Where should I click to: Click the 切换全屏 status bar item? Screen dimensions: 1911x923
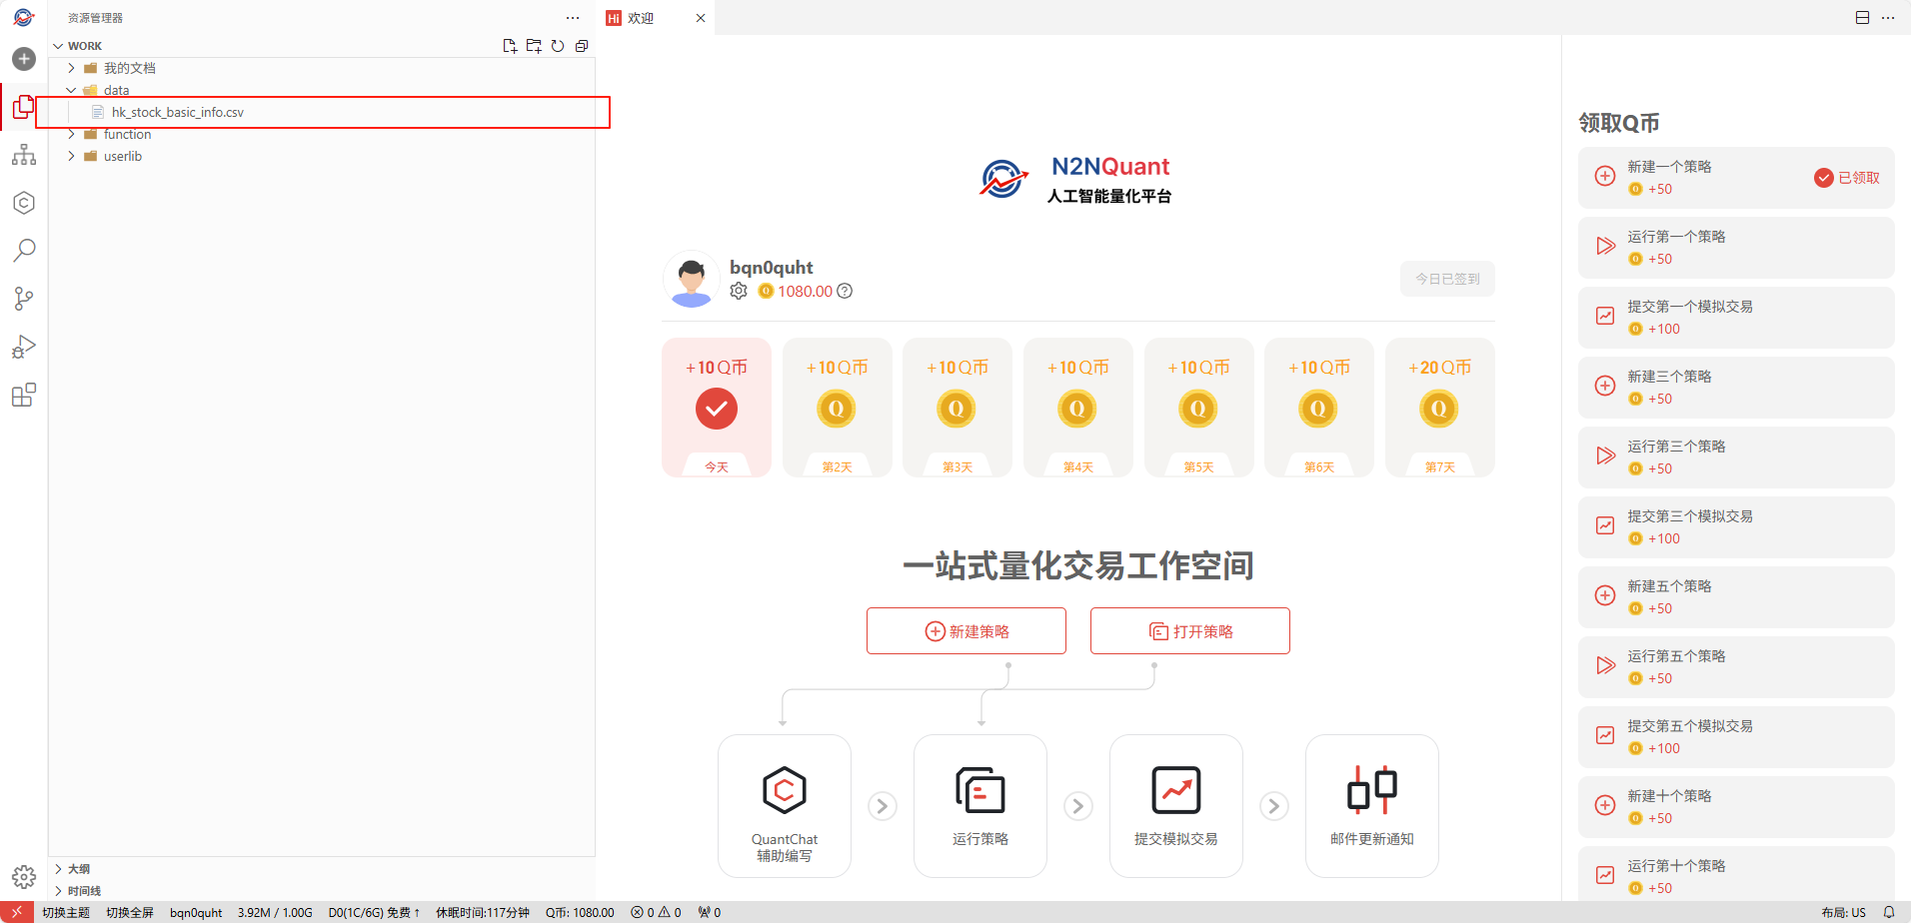pos(130,912)
